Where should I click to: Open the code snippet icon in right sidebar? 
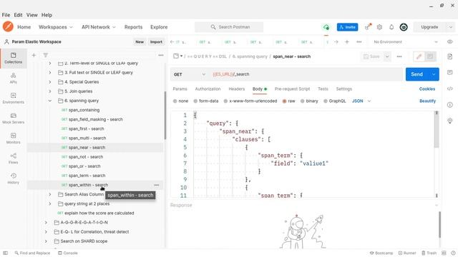(450, 89)
